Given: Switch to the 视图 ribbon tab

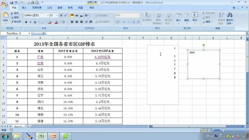Looking at the screenshot, I should click(81, 8).
